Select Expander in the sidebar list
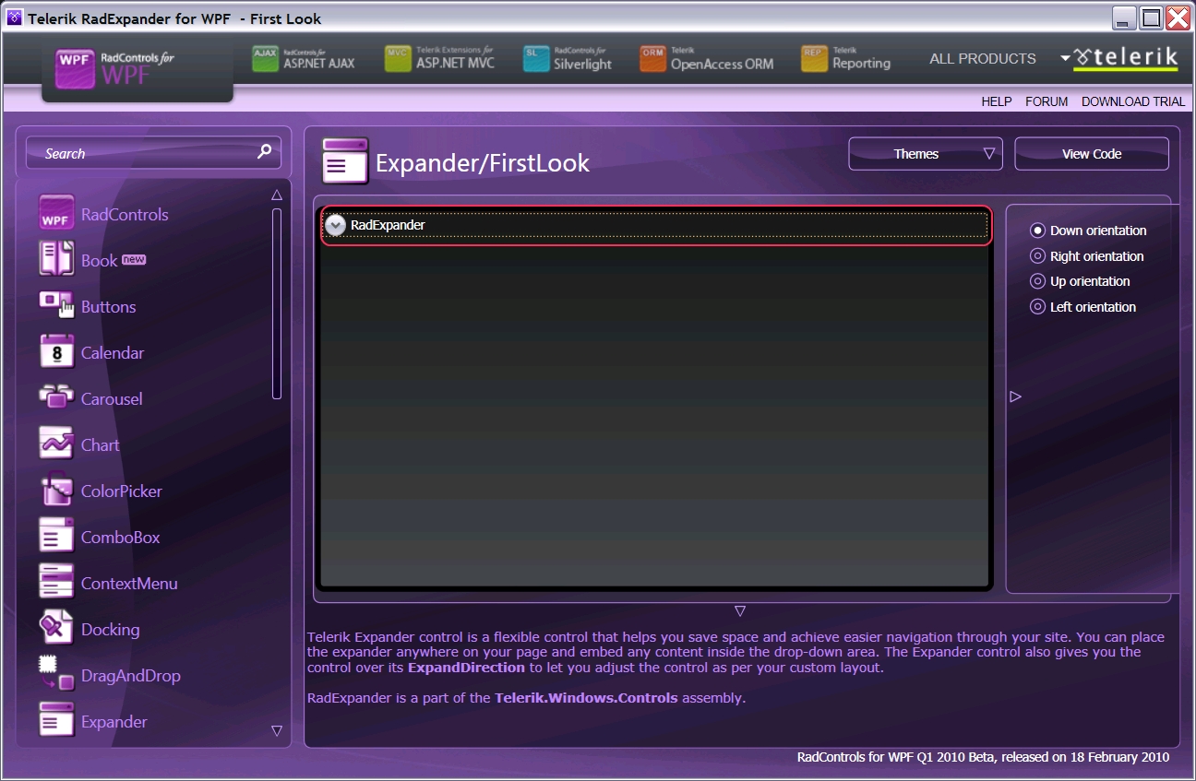Viewport: 1196px width, 781px height. pos(114,722)
